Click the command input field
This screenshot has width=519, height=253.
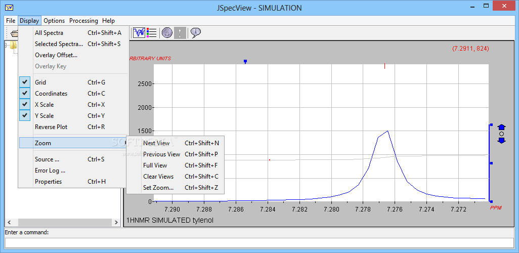pos(259,243)
